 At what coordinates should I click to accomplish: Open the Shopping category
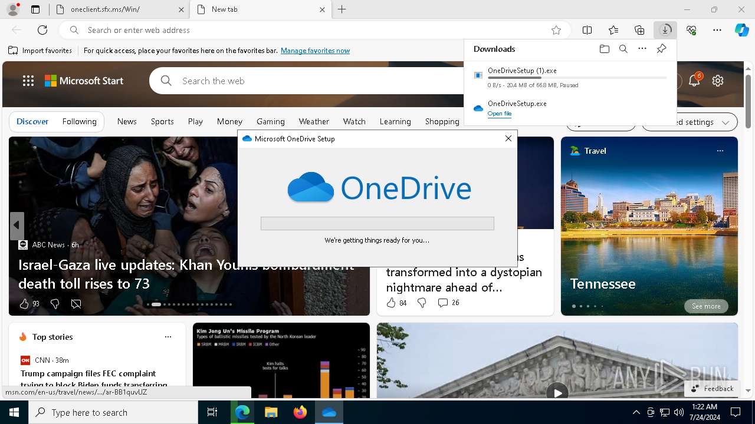coord(442,121)
